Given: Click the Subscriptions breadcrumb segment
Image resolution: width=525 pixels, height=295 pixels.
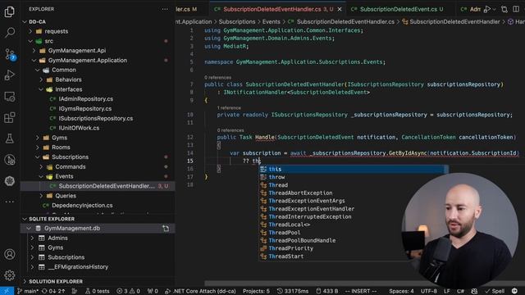Looking at the screenshot, I should coord(237,22).
